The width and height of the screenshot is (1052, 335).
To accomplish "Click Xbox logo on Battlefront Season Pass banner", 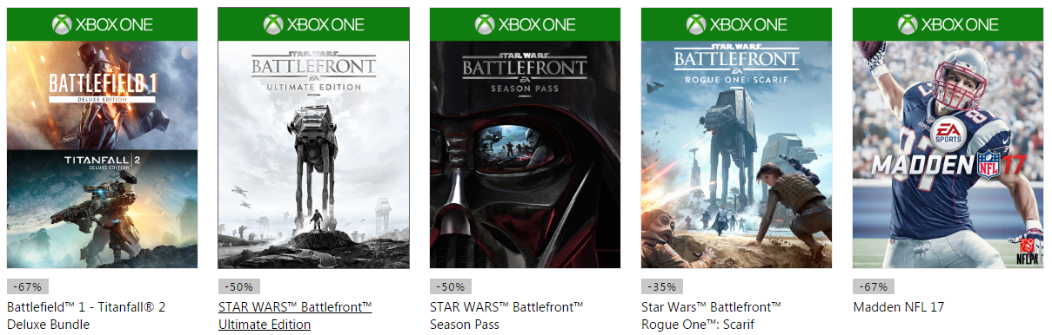I will click(x=485, y=24).
